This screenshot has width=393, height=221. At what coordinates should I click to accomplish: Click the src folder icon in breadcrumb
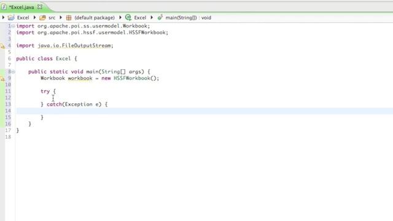42,18
